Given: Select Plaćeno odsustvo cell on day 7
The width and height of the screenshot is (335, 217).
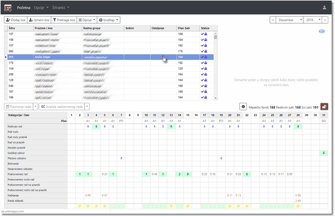Looking at the screenshot, I should 121,158.
